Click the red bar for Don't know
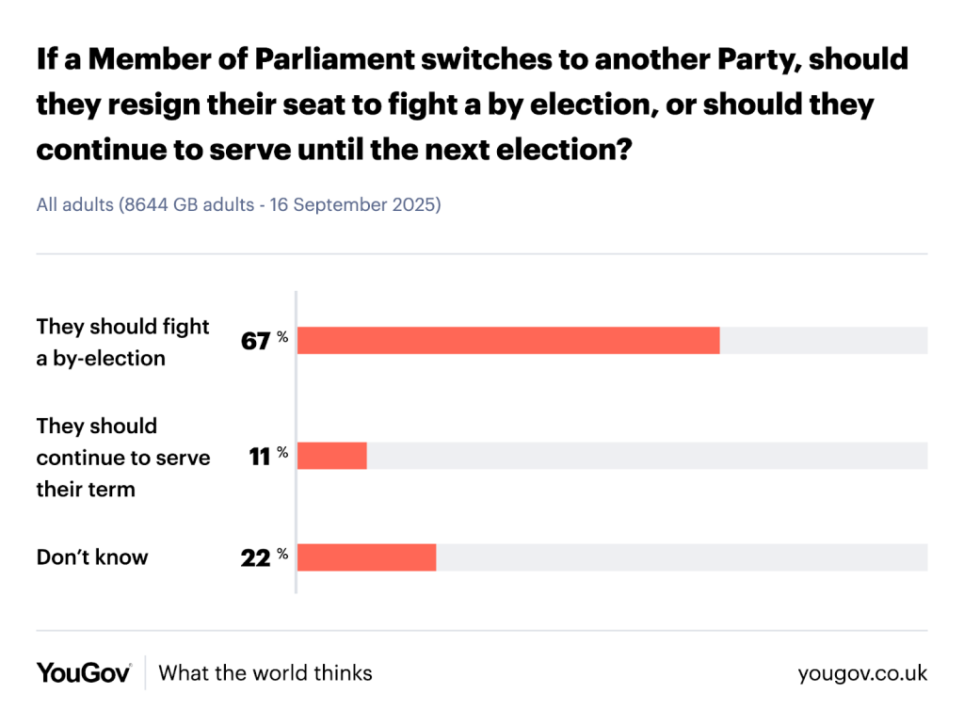 [367, 557]
